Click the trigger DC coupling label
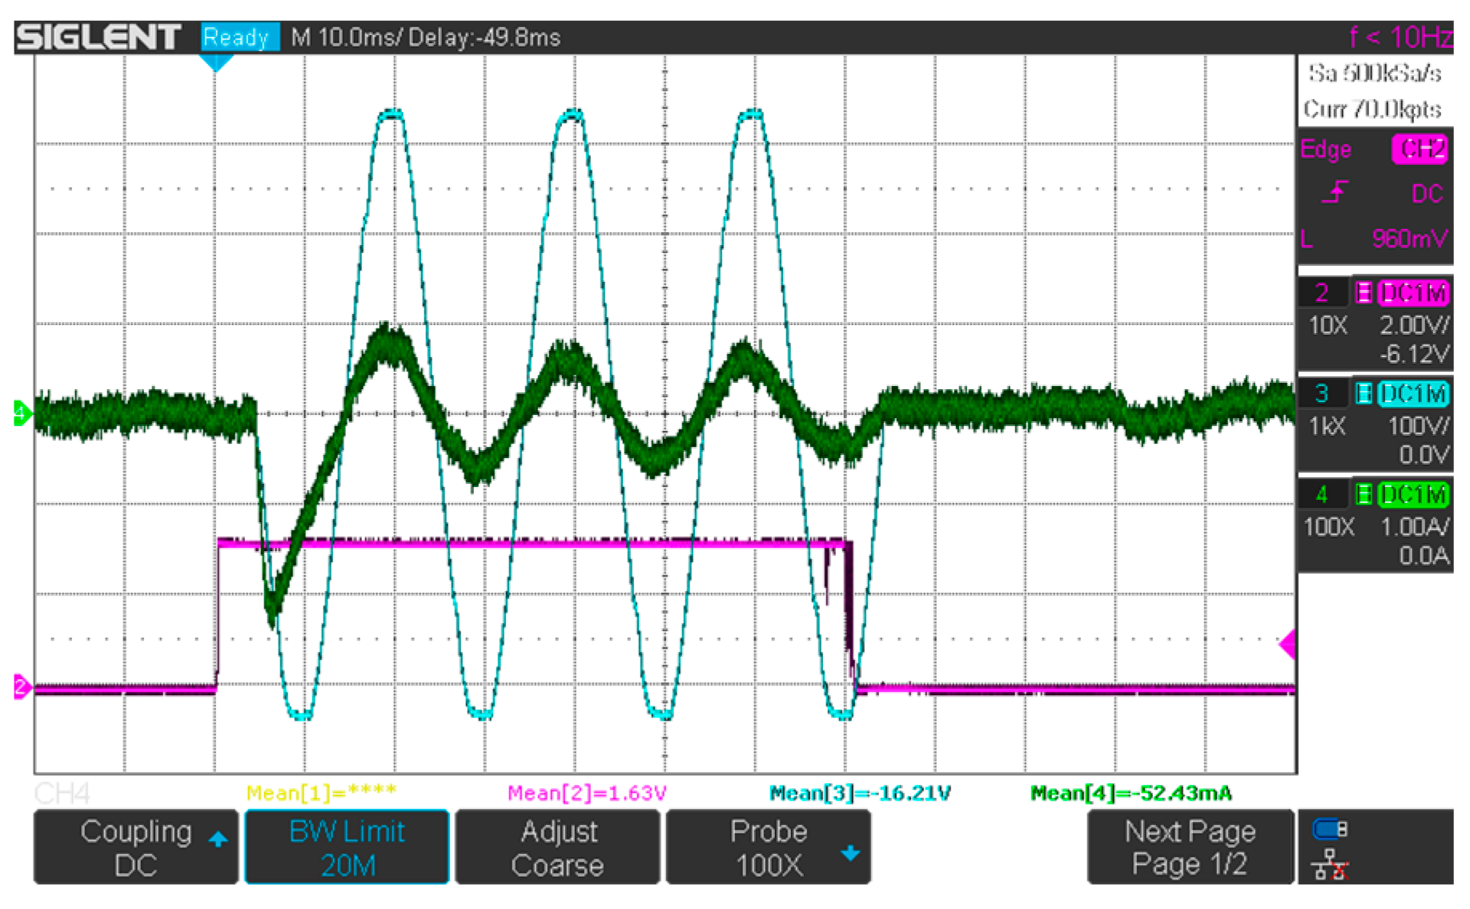The width and height of the screenshot is (1470, 909). pyautogui.click(x=1427, y=194)
